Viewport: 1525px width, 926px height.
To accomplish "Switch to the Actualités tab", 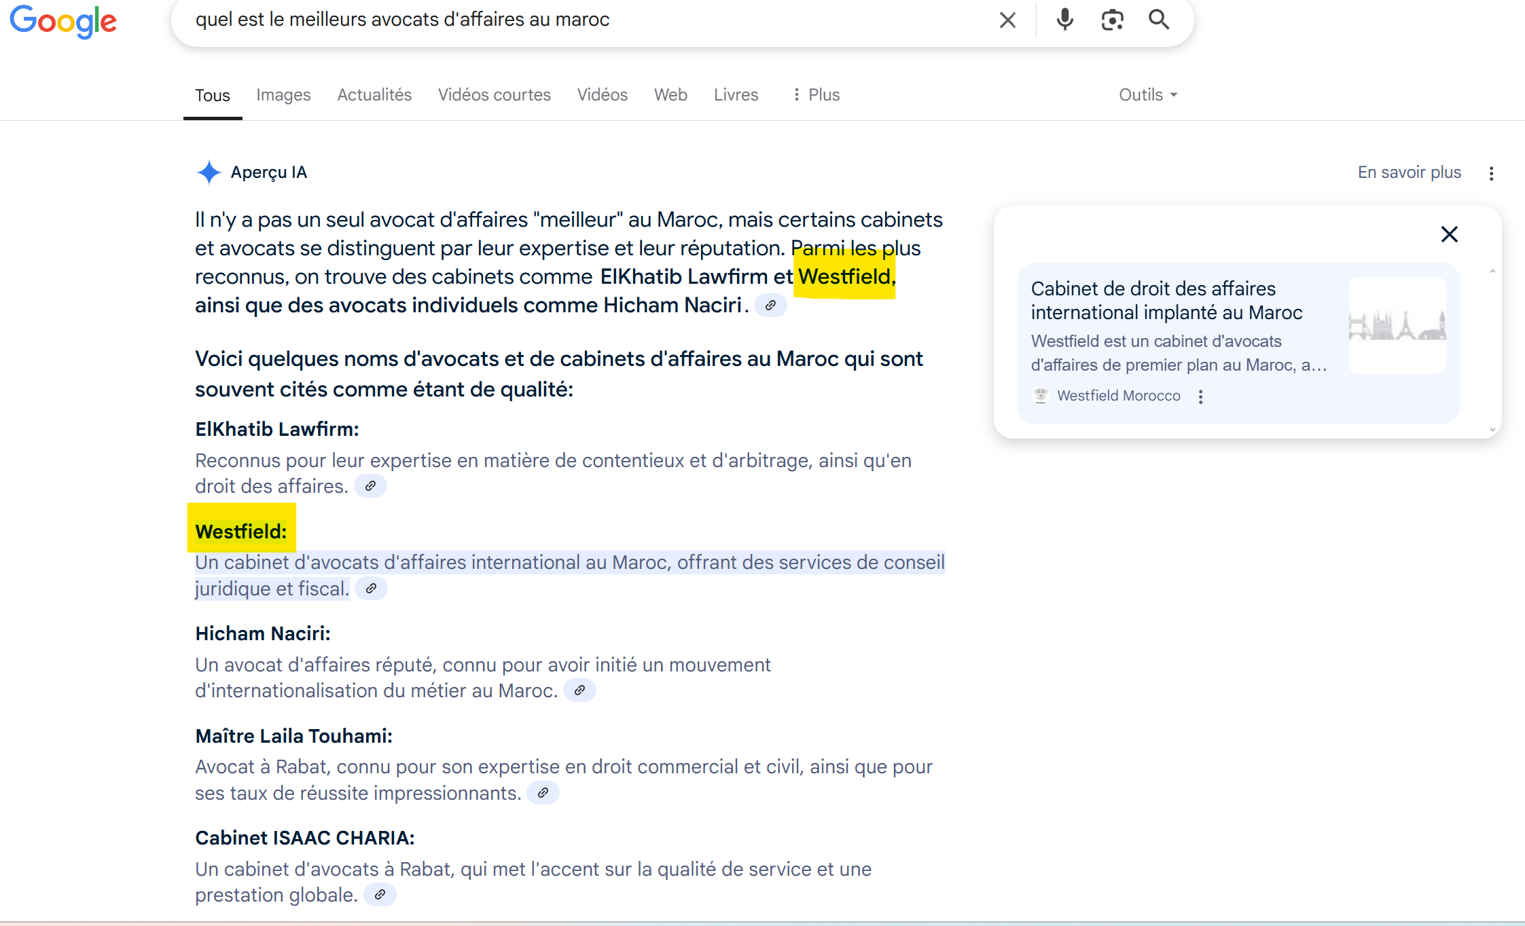I will 374,95.
